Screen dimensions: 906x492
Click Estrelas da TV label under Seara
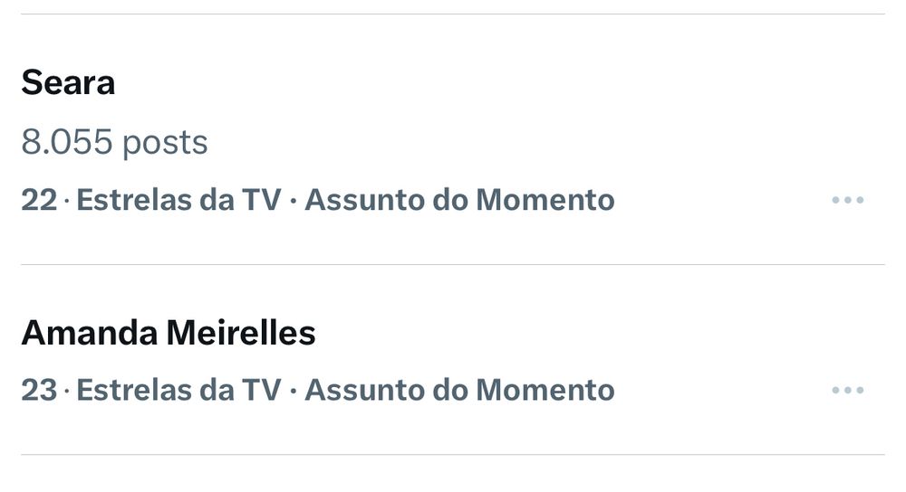pos(178,200)
